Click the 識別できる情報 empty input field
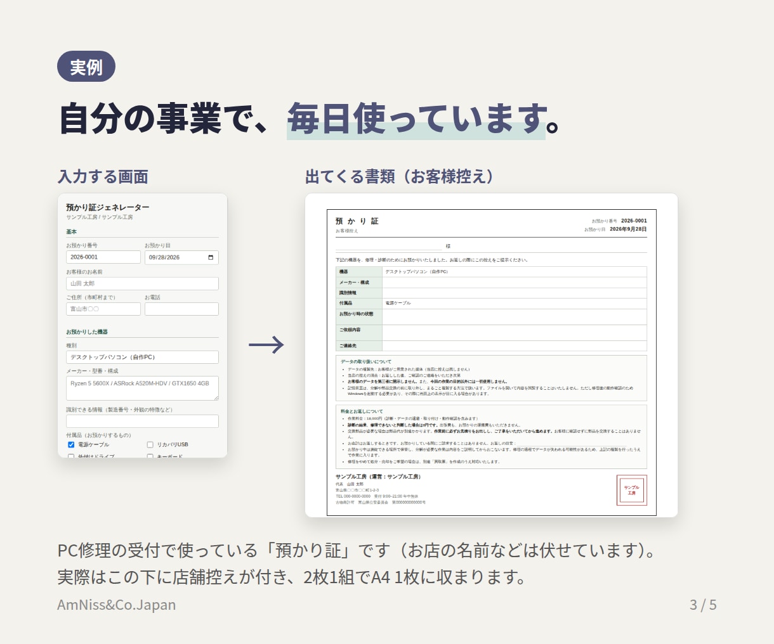The height and width of the screenshot is (644, 774). (x=142, y=421)
